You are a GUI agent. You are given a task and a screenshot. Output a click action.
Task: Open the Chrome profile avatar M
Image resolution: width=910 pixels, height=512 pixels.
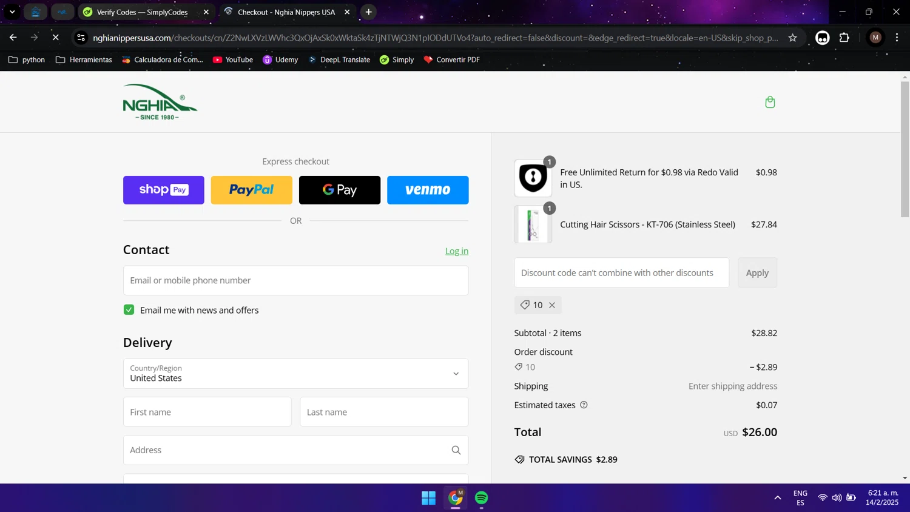(875, 38)
